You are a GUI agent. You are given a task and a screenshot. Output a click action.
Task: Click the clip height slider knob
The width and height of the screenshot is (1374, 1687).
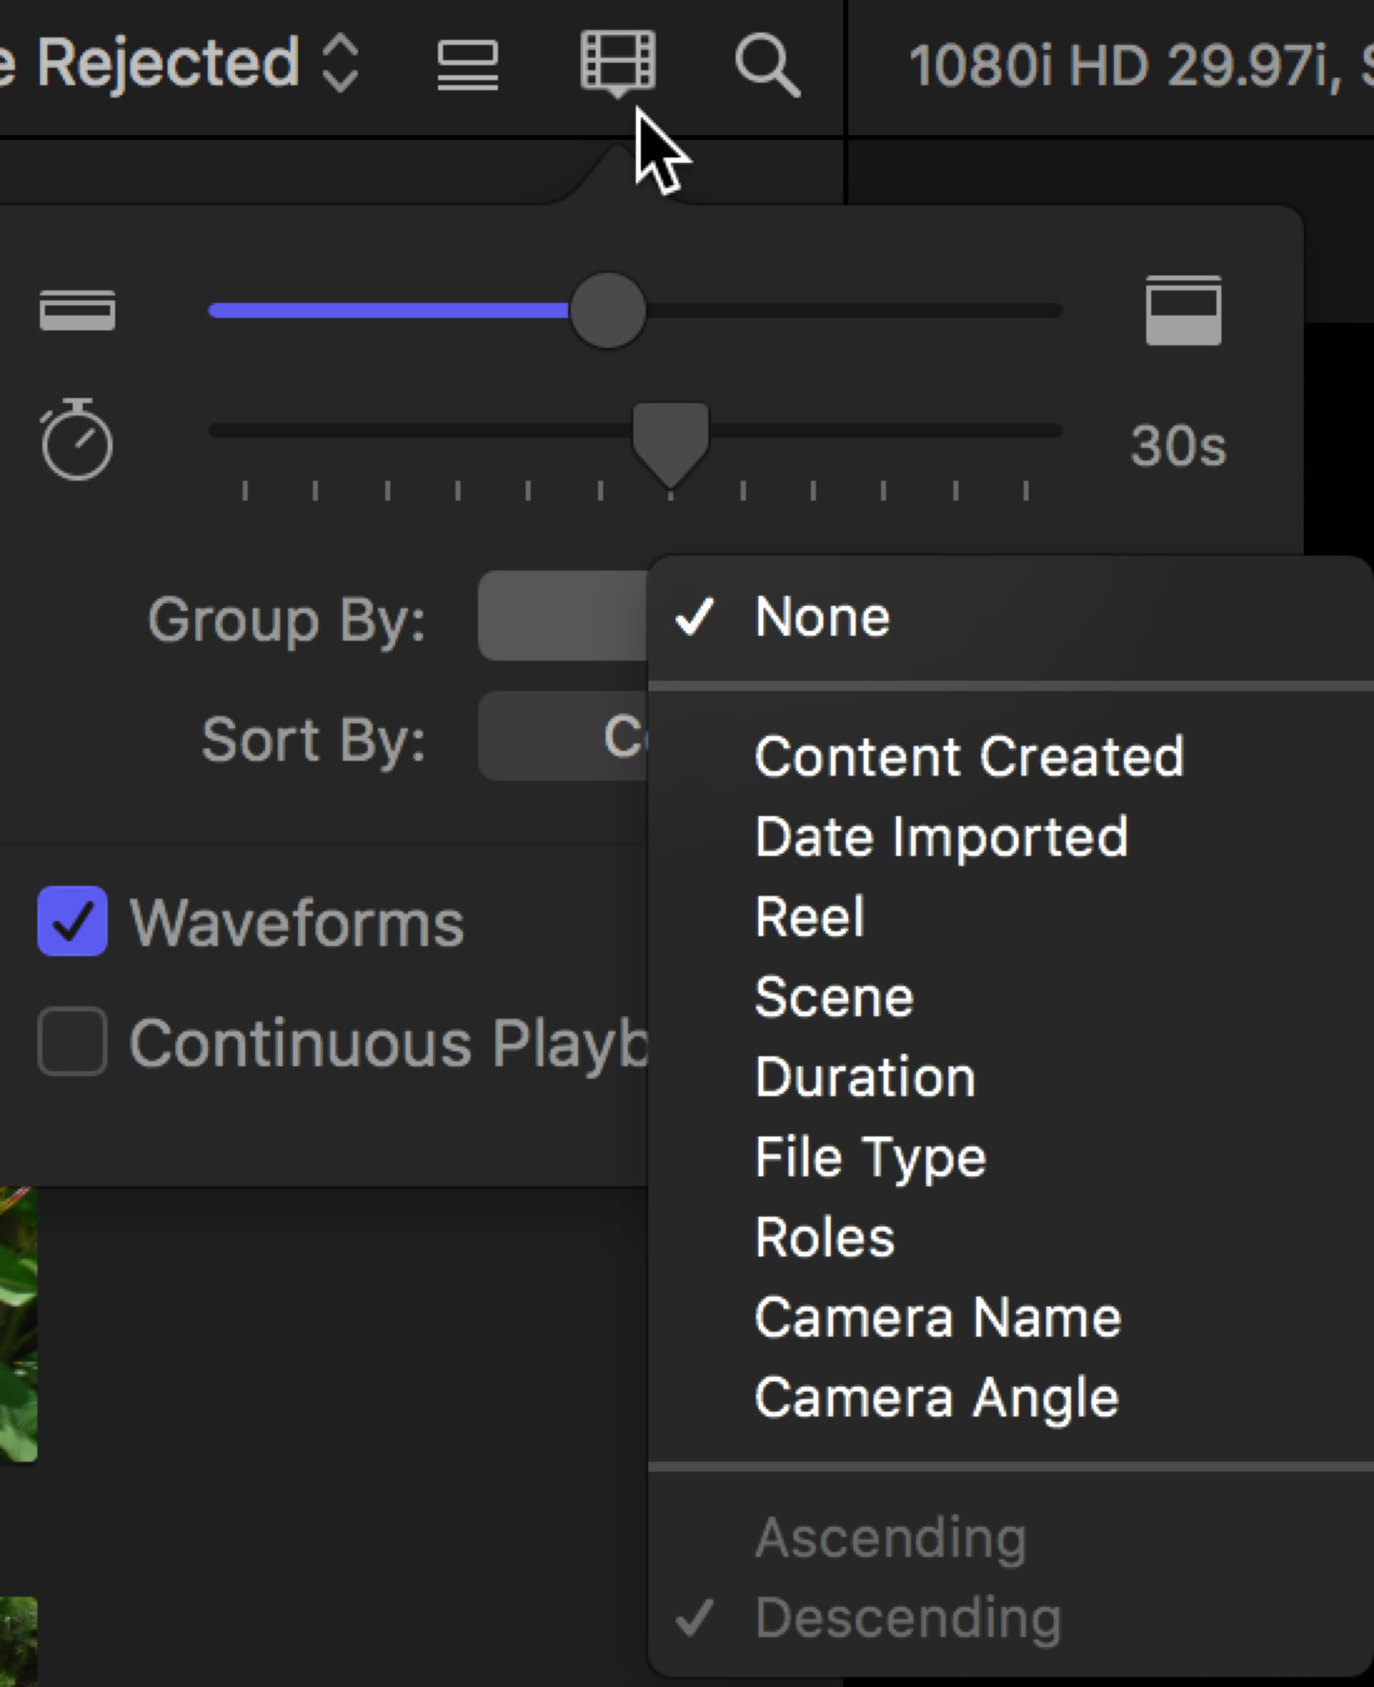tap(607, 310)
